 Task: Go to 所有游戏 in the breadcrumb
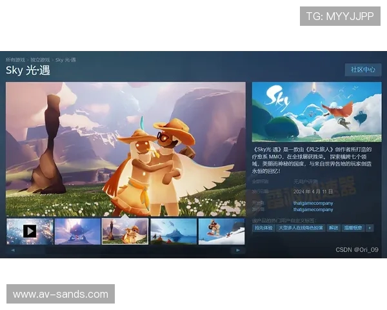tap(15, 60)
